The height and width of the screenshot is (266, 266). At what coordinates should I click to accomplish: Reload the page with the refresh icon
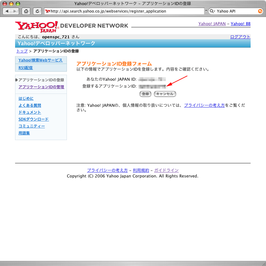point(37,11)
